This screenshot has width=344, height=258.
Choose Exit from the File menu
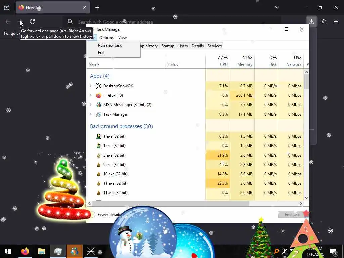tap(101, 53)
